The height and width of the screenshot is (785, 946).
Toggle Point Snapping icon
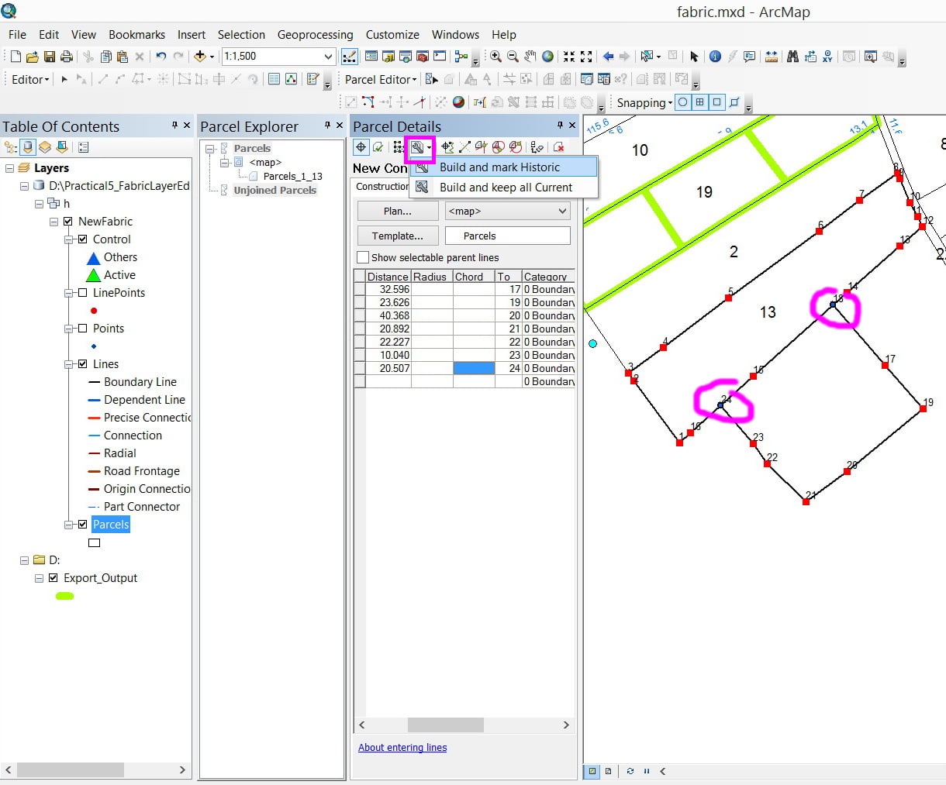pyautogui.click(x=682, y=102)
